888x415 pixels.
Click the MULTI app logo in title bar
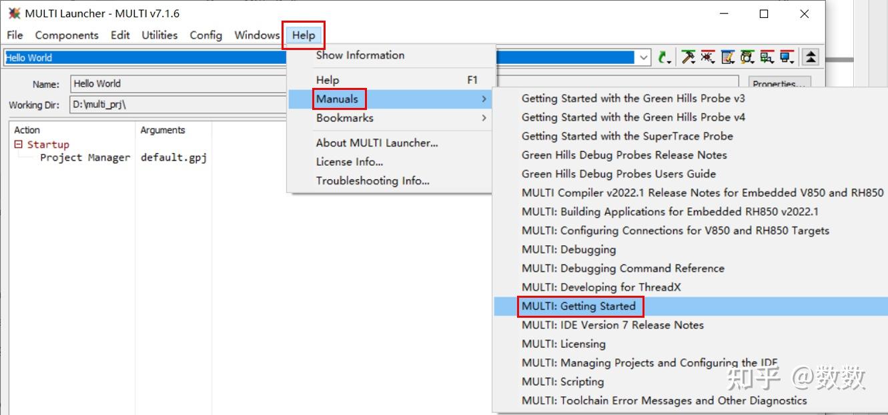point(13,13)
